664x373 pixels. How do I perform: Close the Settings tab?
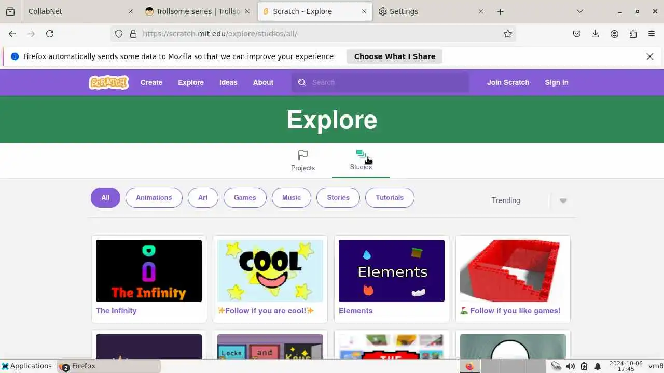pos(481,11)
